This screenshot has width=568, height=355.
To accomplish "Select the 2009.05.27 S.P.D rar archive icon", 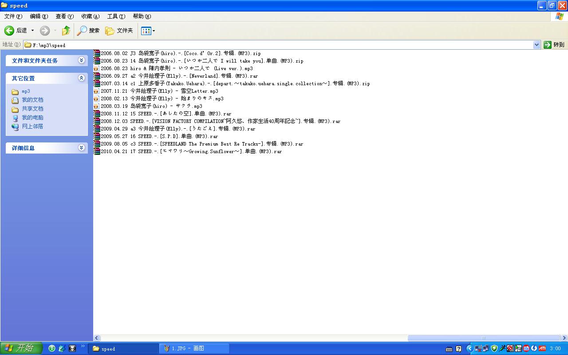I will [97, 136].
